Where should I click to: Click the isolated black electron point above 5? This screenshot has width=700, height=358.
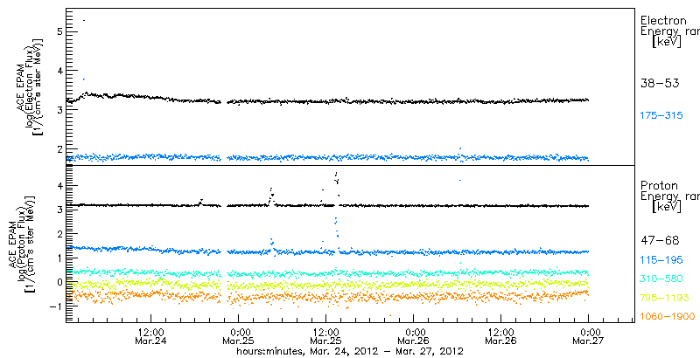[84, 20]
